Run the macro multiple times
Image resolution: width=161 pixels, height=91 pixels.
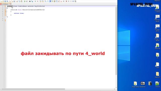(73, 1)
